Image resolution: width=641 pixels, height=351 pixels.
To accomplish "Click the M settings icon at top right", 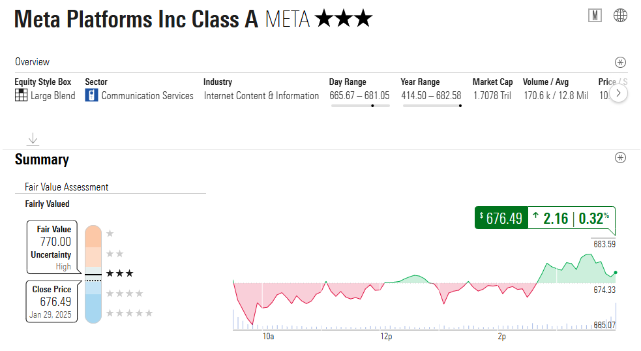I will (x=595, y=16).
